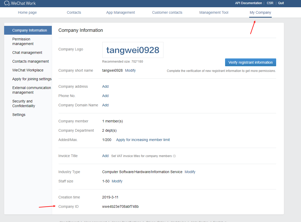Image resolution: width=301 pixels, height=222 pixels.
Task: Open Contacts management in sidebar
Action: coord(31,61)
